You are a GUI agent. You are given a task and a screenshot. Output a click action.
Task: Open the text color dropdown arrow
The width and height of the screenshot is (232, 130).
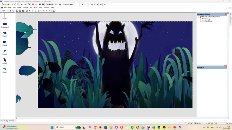point(40,11)
